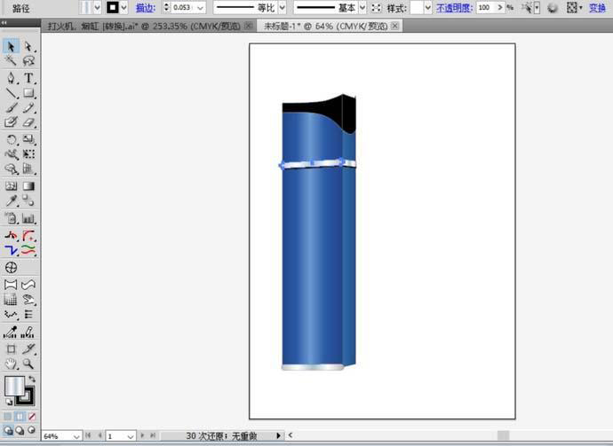Select the Selection (black arrow) tool
The height and width of the screenshot is (446, 613).
coord(12,46)
